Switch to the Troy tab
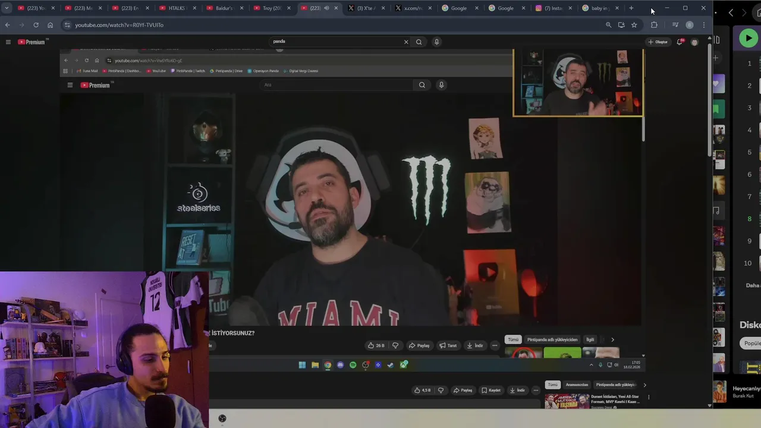The height and width of the screenshot is (428, 761). coord(271,8)
